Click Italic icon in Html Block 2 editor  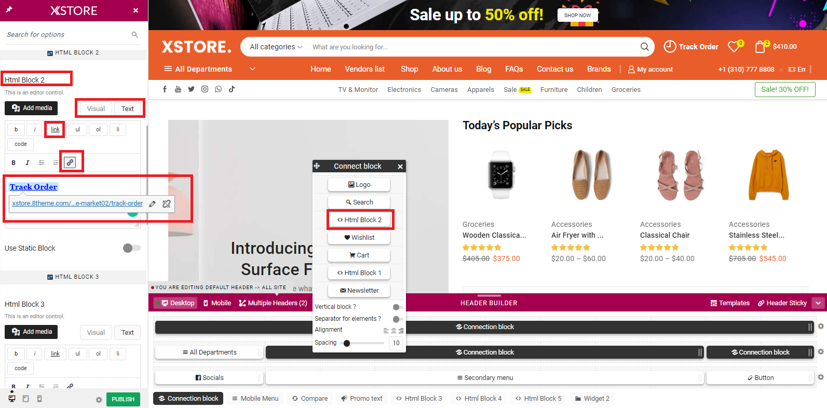[28, 162]
